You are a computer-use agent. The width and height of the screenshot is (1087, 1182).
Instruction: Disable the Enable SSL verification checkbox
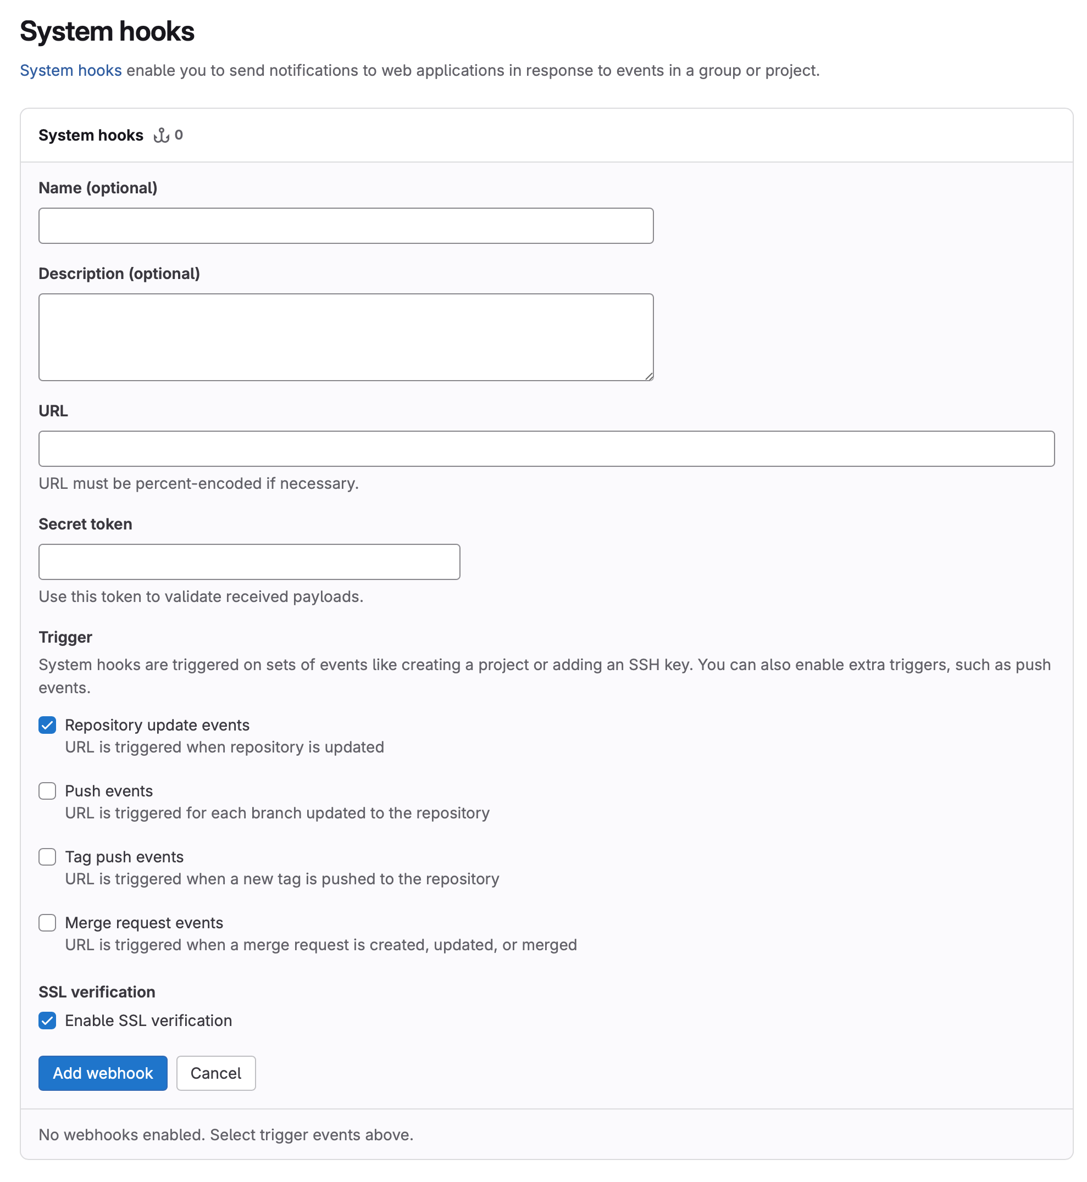(48, 1021)
